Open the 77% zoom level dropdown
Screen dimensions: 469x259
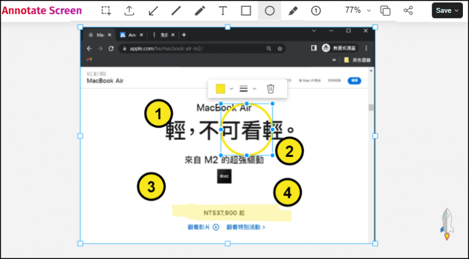pyautogui.click(x=358, y=10)
